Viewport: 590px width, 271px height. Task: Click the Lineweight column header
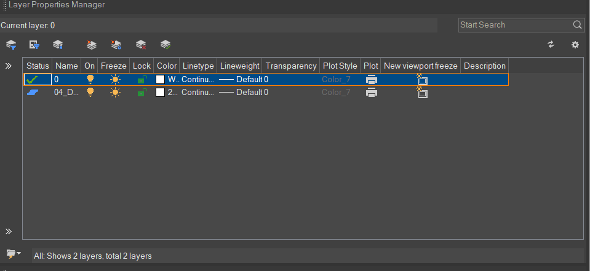[x=240, y=66]
